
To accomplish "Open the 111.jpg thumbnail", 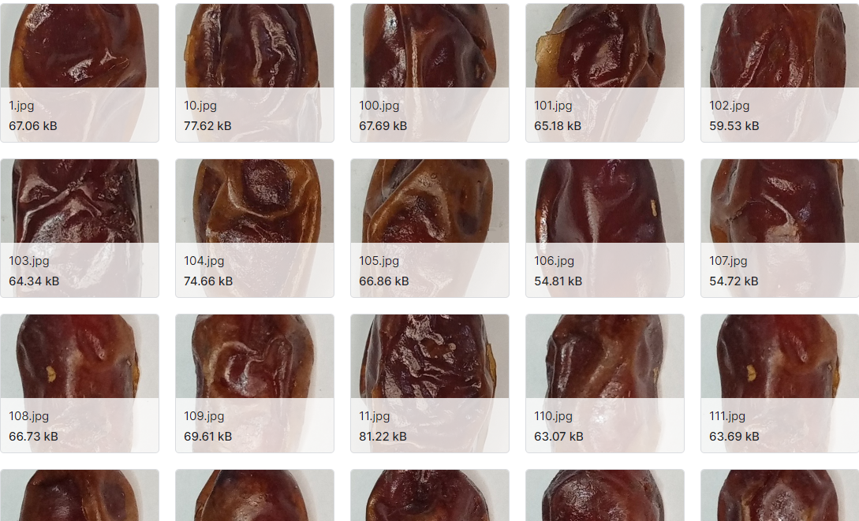I will click(779, 383).
